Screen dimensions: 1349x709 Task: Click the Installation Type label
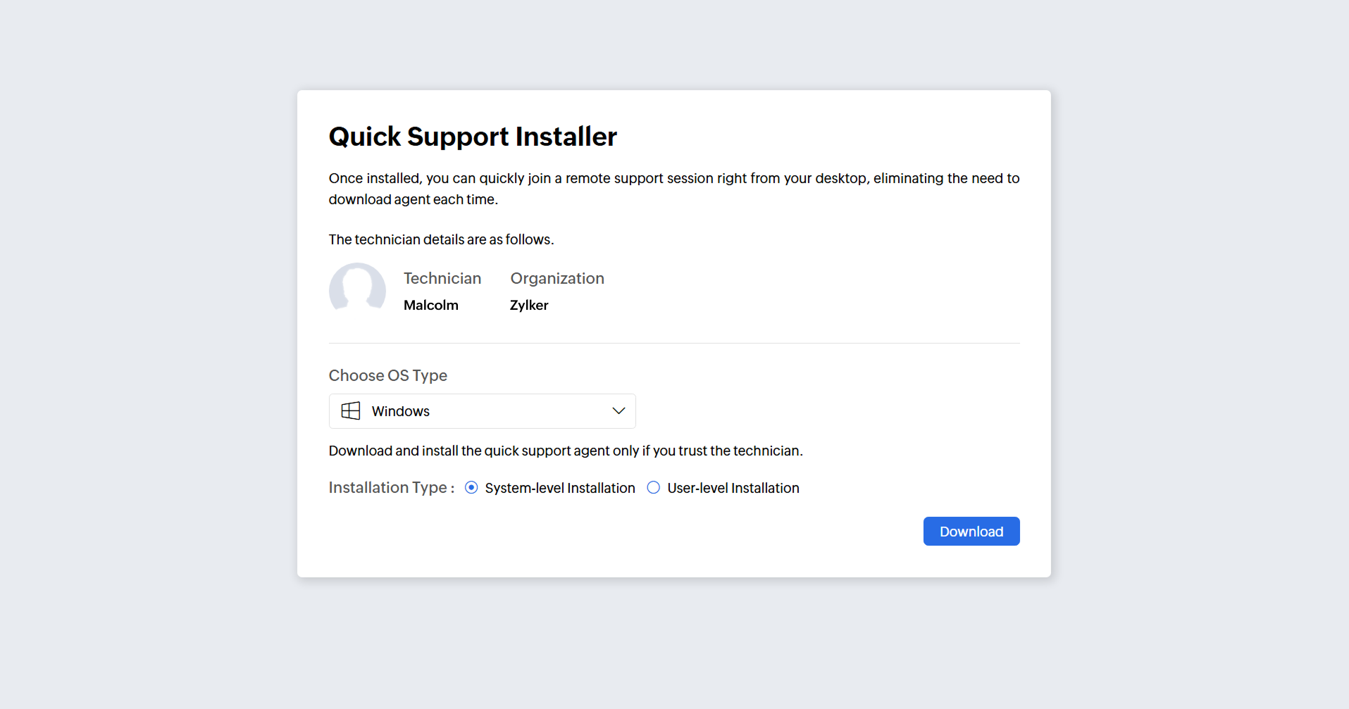pos(391,488)
